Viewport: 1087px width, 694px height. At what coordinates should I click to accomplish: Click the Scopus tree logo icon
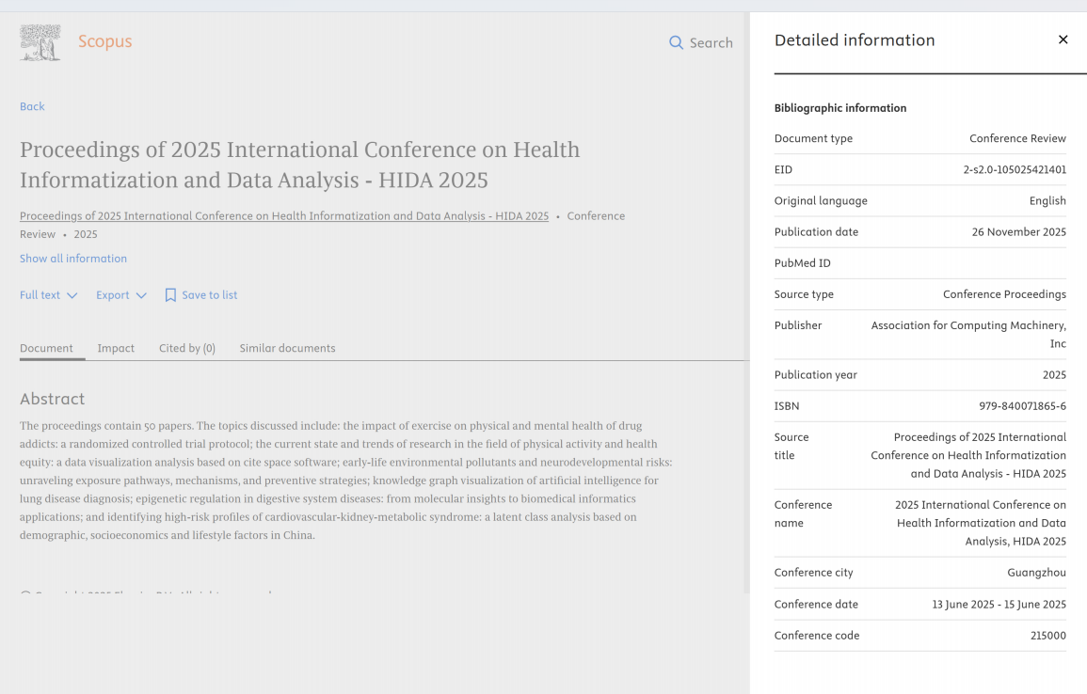[40, 42]
